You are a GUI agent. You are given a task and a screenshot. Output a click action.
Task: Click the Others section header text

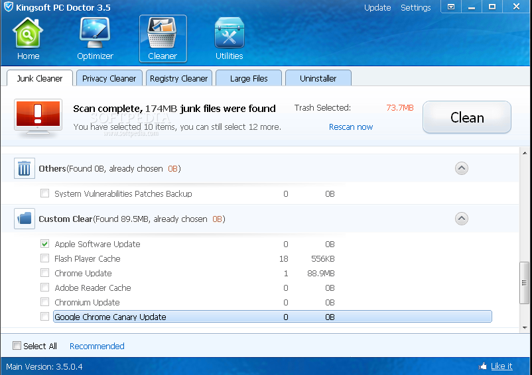(109, 168)
